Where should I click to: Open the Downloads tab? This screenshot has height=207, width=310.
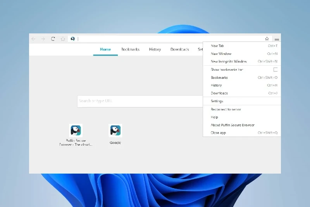[180, 49]
